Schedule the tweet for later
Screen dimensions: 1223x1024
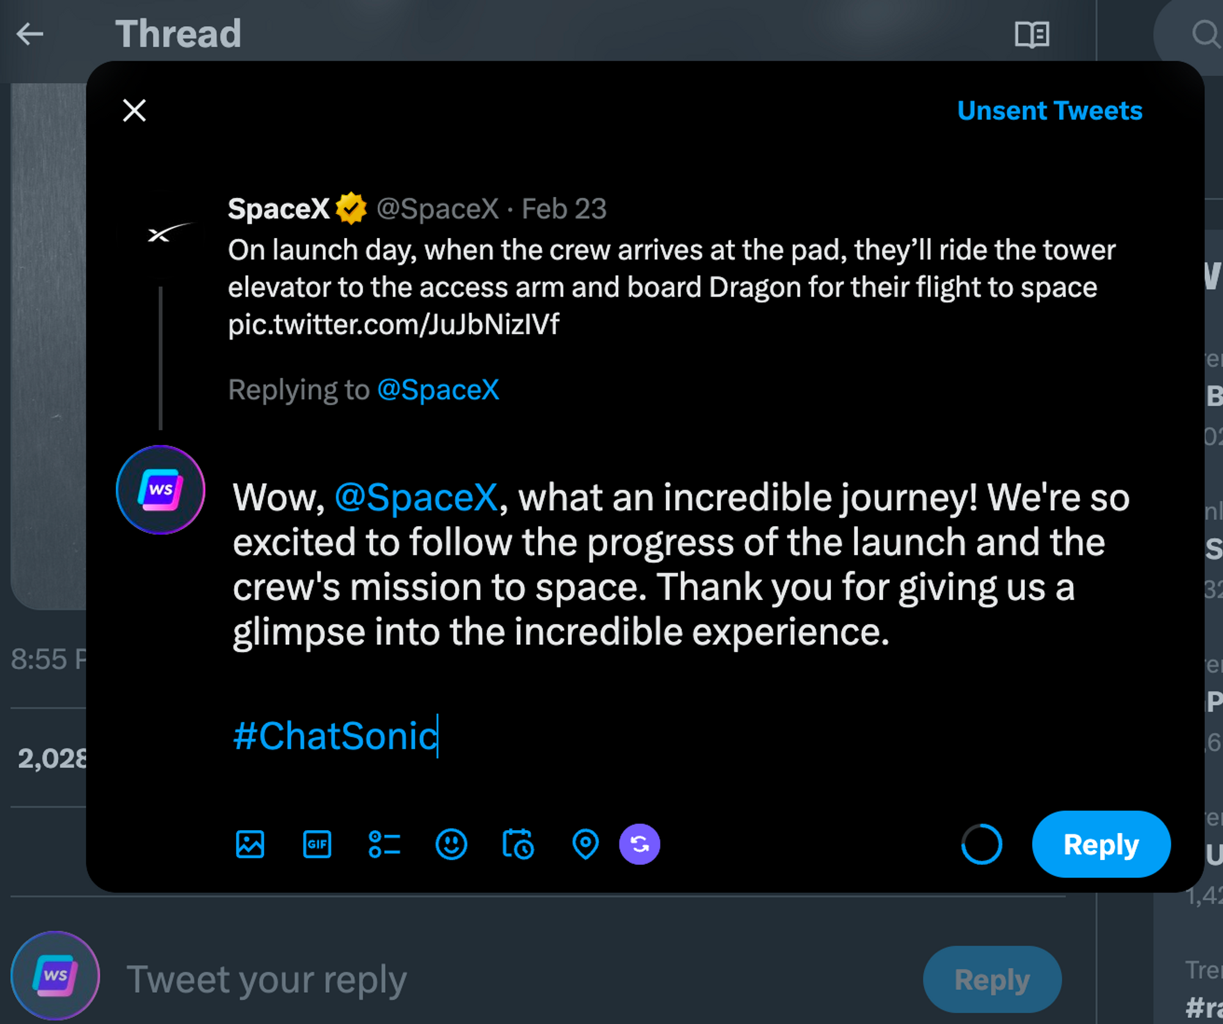tap(518, 845)
